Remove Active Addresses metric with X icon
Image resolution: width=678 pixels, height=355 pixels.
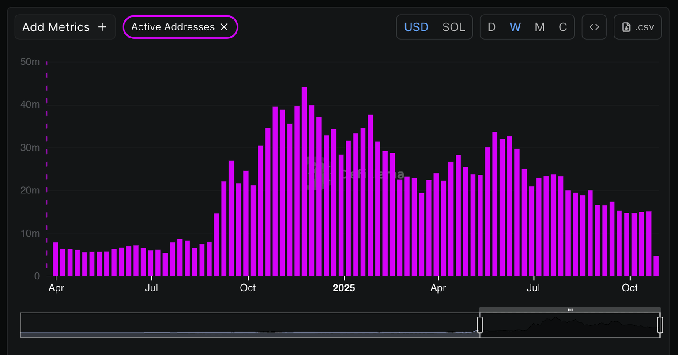[224, 27]
